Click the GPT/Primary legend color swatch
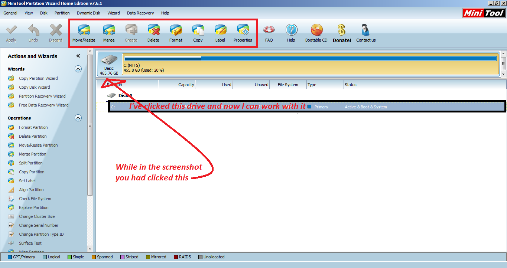The width and height of the screenshot is (507, 268). [10, 257]
